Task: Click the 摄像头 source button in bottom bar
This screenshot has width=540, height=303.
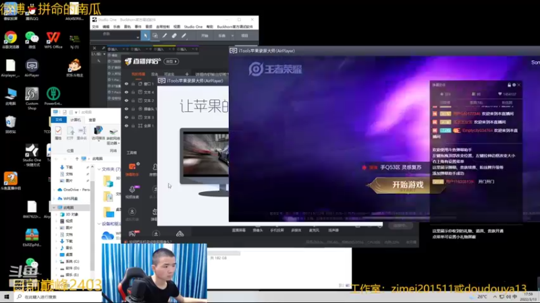Action: (258, 230)
